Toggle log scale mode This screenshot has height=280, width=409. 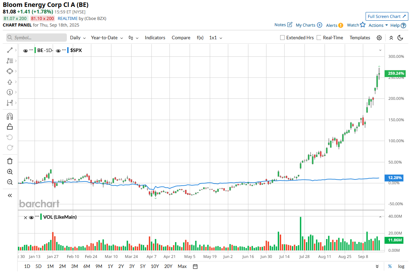401,266
